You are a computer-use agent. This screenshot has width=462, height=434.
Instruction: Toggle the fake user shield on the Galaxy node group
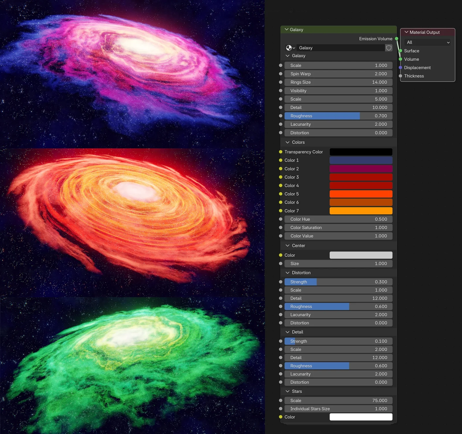coord(389,48)
